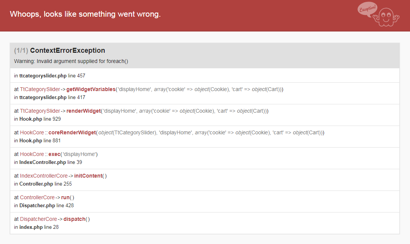Click the coreRenderWidget method name
The width and height of the screenshot is (410, 244).
(x=72, y=133)
